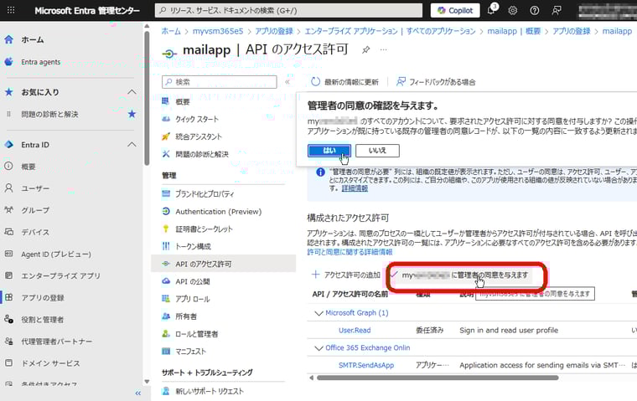The image size is (637, 401).
Task: Click 最新の情報に更新 refresh button
Action: [x=344, y=82]
